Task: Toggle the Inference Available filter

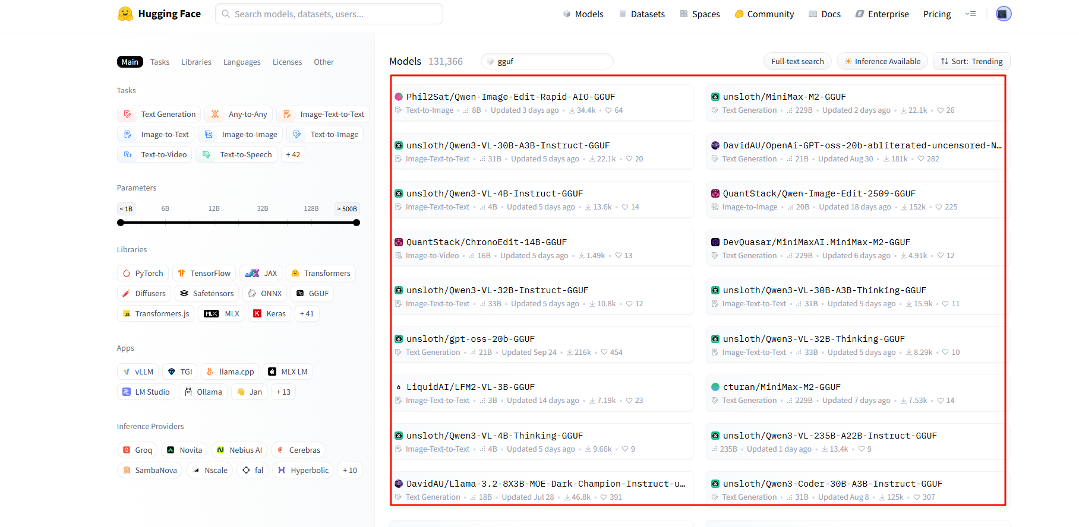Action: click(882, 62)
